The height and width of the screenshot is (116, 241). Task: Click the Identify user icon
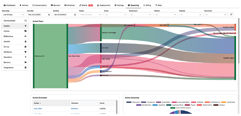(25, 42)
